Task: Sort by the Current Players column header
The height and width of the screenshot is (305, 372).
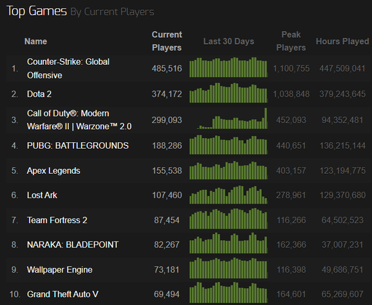Action: [167, 41]
